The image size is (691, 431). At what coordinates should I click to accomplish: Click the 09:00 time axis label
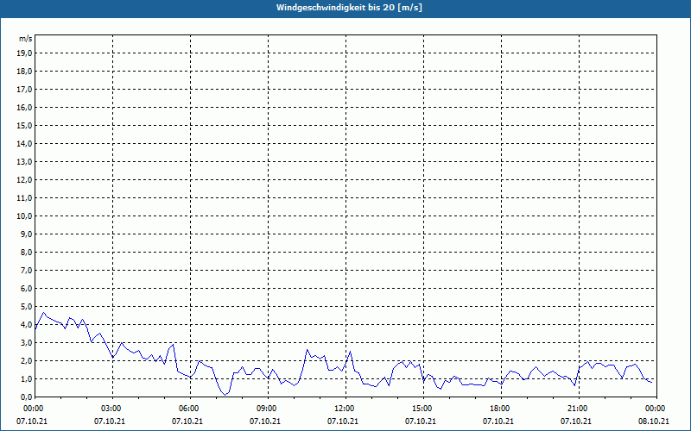tap(268, 409)
